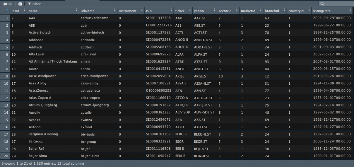The width and height of the screenshot is (354, 167).
Task: Select the Beijer Alma name cell
Action: click(53, 156)
